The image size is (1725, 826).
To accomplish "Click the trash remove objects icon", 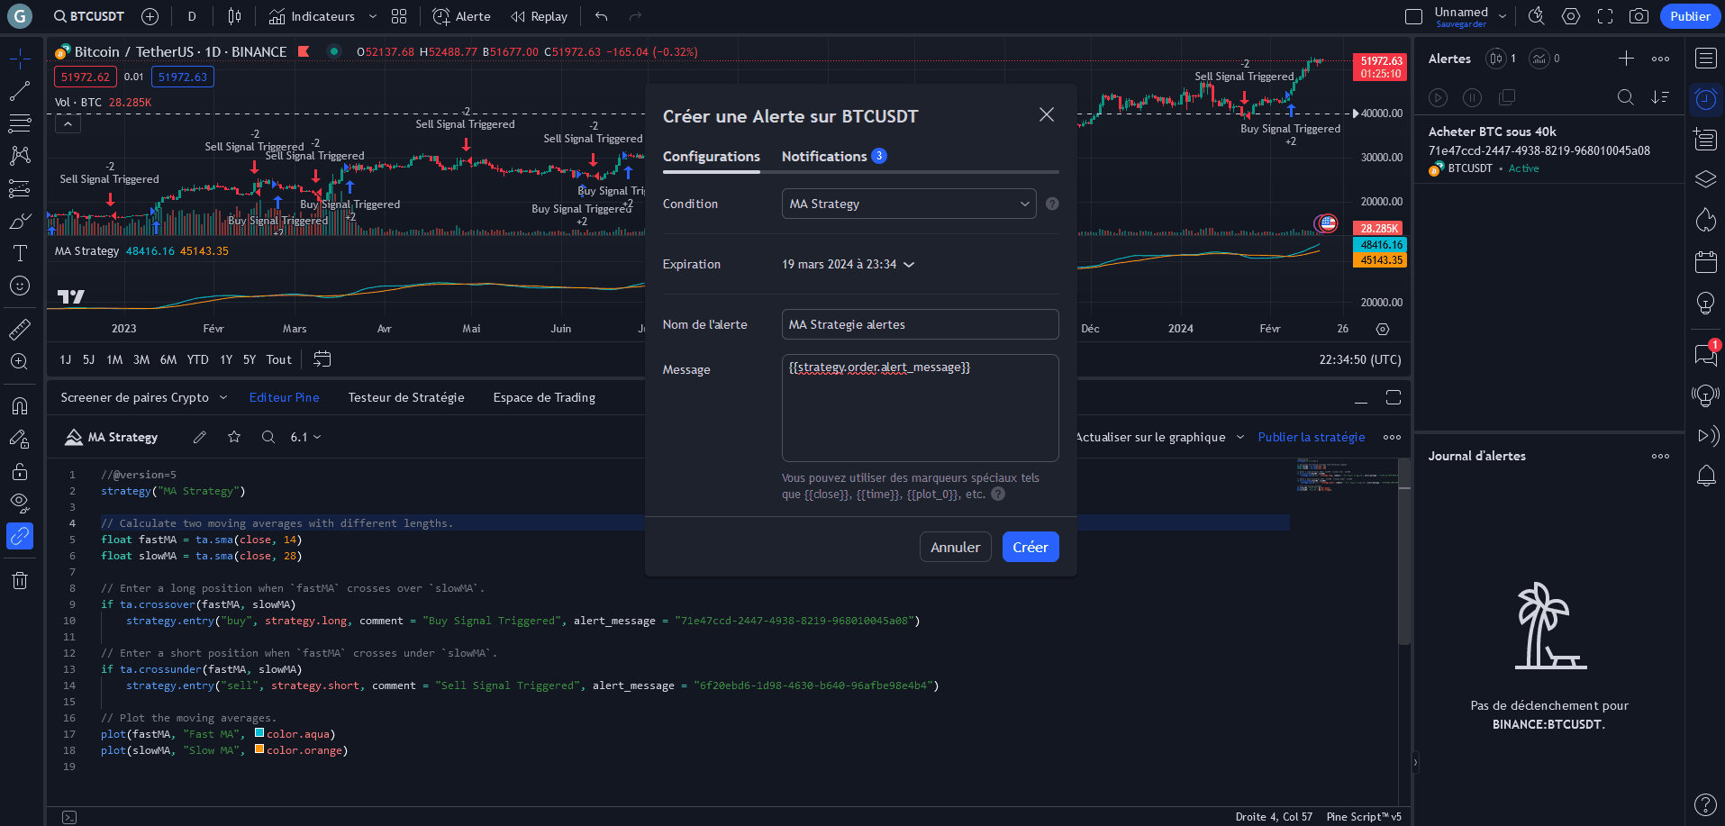I will (20, 580).
